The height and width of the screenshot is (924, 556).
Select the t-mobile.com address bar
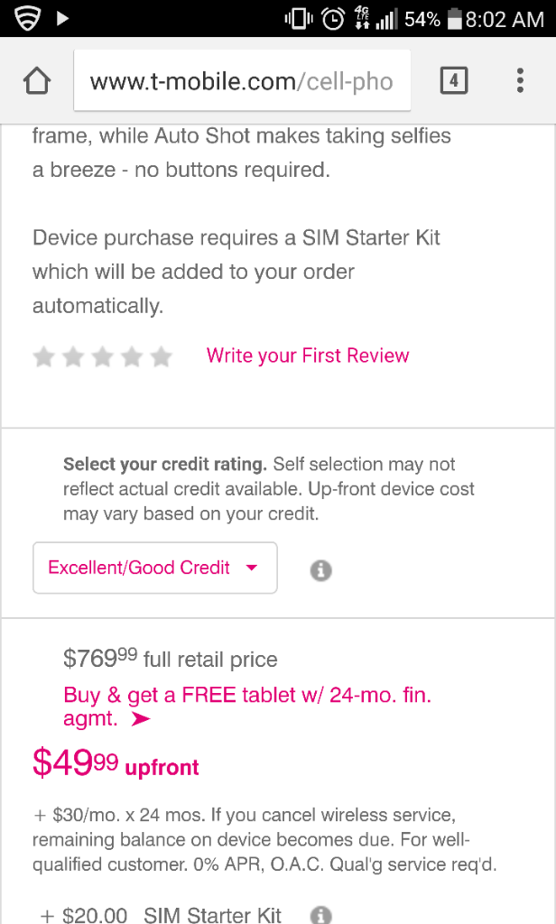click(x=242, y=80)
